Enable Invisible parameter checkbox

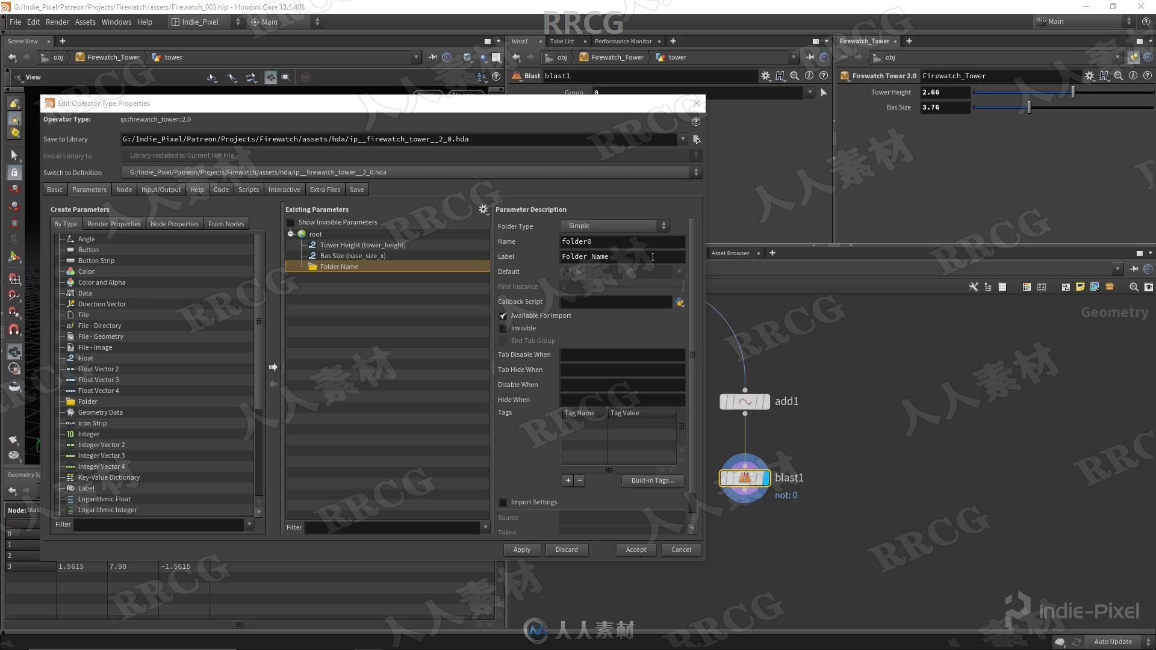503,328
